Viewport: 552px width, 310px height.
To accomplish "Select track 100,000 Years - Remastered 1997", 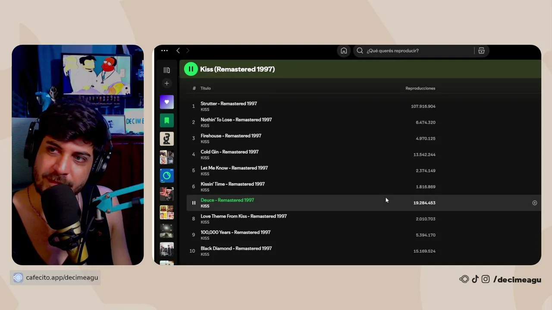I will pyautogui.click(x=235, y=232).
